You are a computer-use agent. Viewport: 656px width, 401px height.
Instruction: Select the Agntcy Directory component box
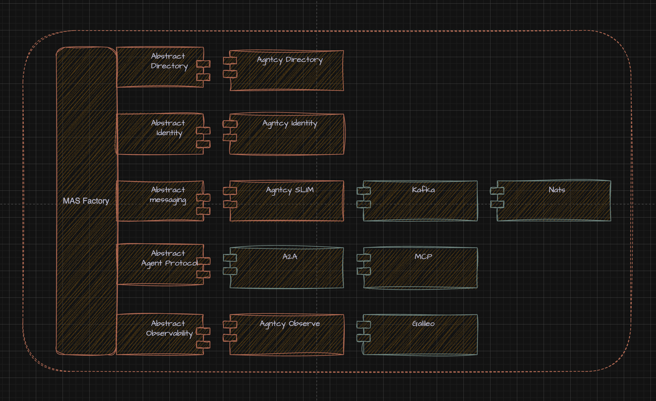(284, 70)
